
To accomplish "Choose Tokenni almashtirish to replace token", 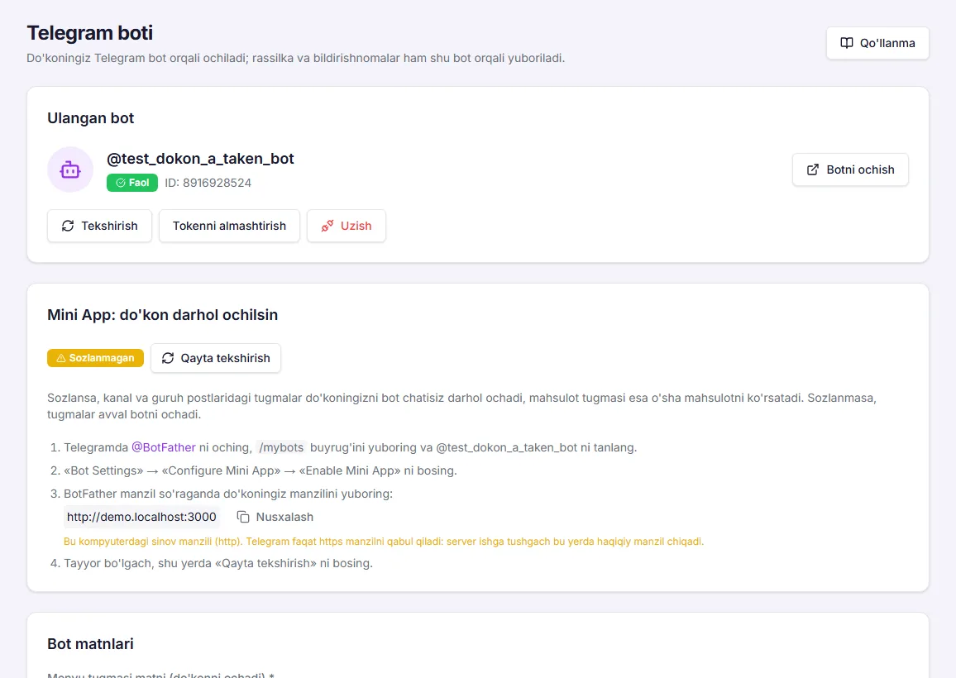I will coord(229,226).
